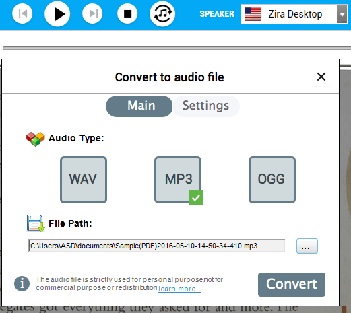Open the Settings tab
The image size is (351, 313).
point(206,106)
